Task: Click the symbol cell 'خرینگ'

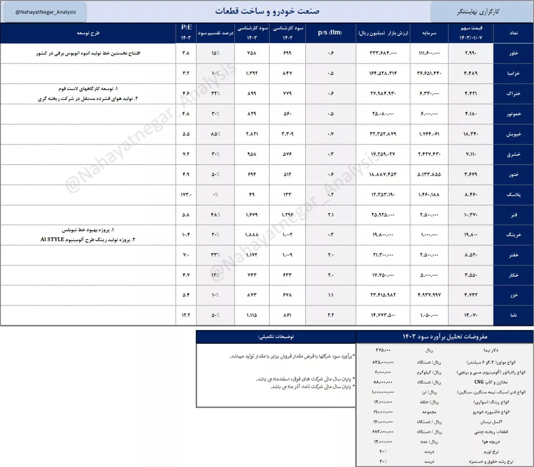Action: 514,235
